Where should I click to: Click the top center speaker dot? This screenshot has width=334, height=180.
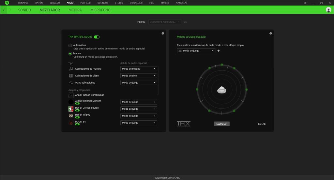[222, 64]
